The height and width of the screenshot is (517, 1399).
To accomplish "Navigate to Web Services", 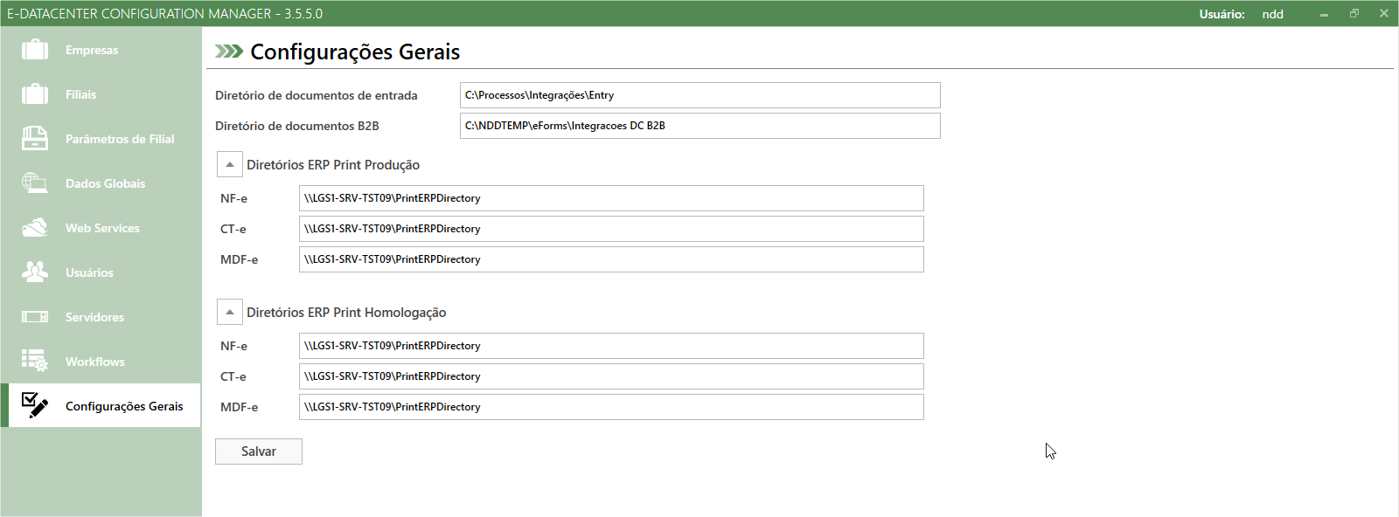I will [101, 228].
